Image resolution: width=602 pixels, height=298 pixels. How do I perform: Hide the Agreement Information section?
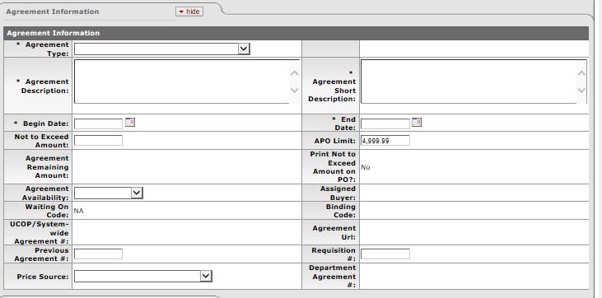pos(189,12)
